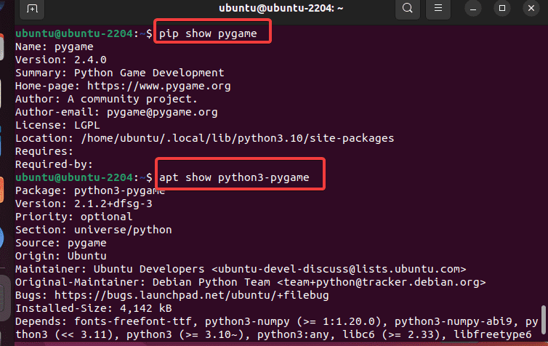548x346 pixels.
Task: Click 'libfreetype6' dependency text
Action: (x=493, y=334)
